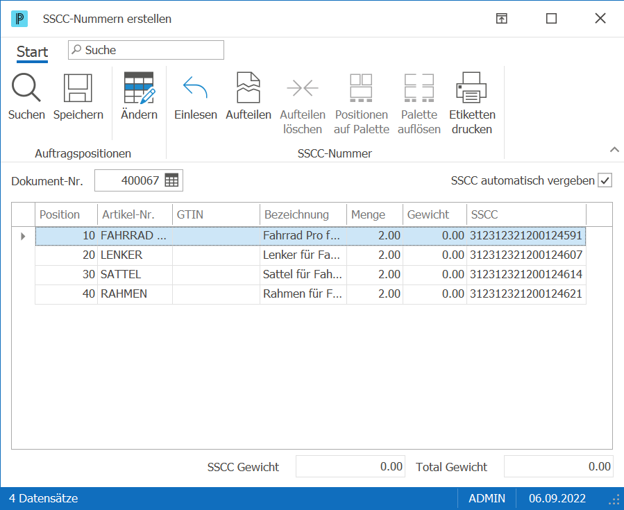The image size is (624, 510).
Task: Click the Einlesen arrow icon
Action: [x=196, y=87]
